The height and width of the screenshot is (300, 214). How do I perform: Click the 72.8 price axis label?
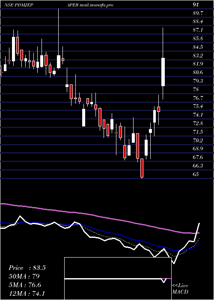pyautogui.click(x=198, y=123)
